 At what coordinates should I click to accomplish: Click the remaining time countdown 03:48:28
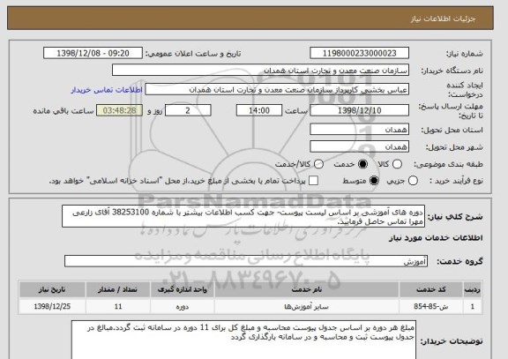pyautogui.click(x=120, y=110)
